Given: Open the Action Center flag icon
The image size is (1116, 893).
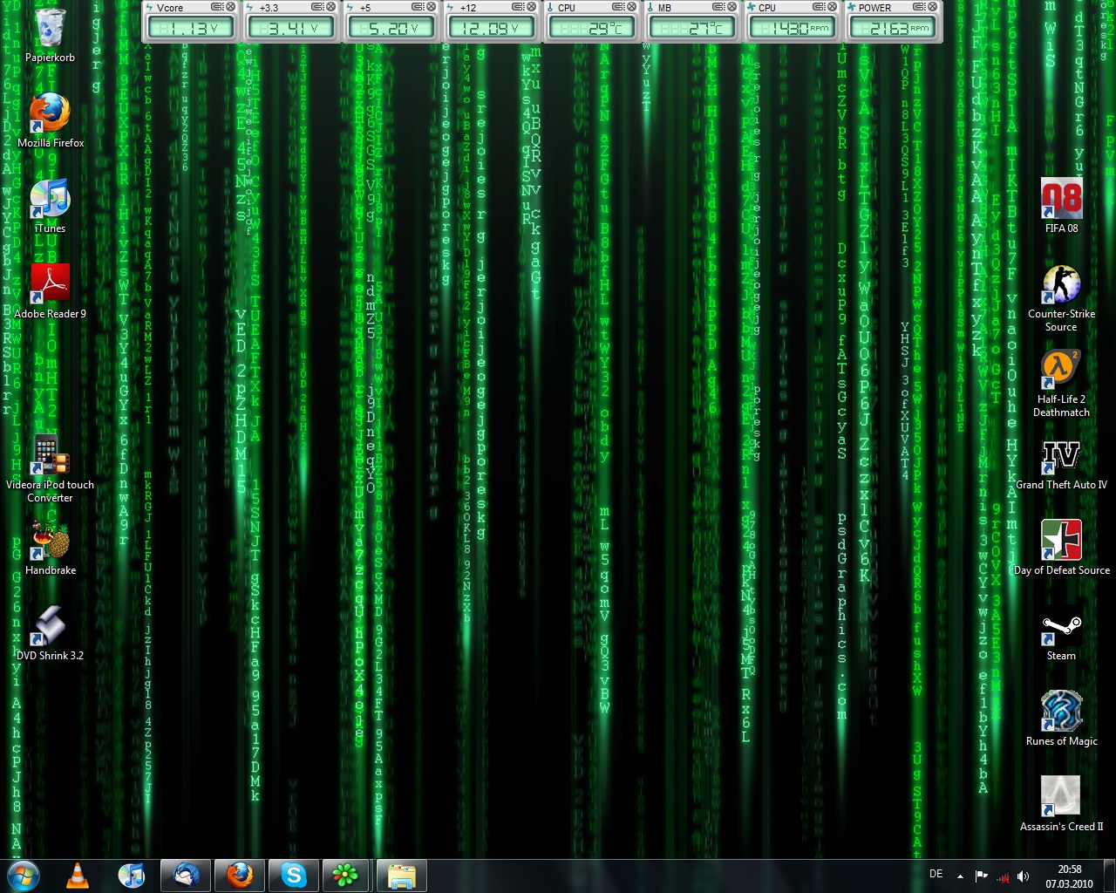Looking at the screenshot, I should point(981,876).
